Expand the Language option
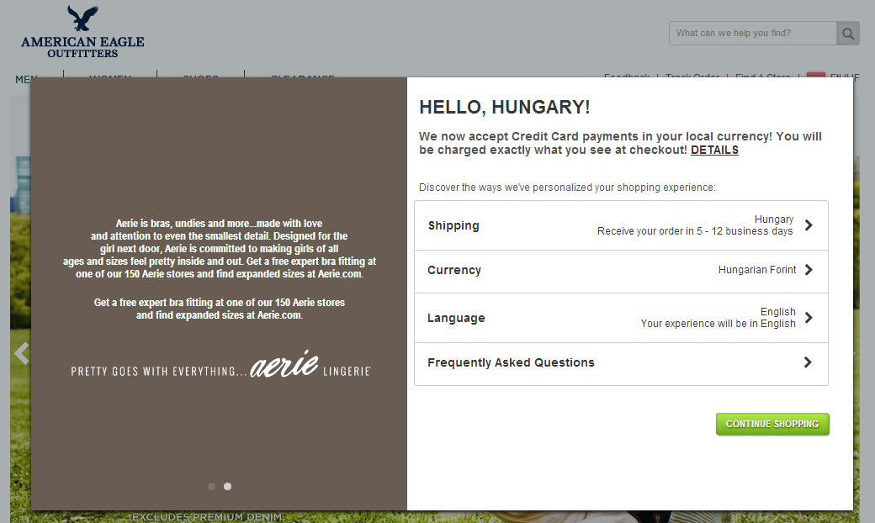This screenshot has width=875, height=523. 621,318
